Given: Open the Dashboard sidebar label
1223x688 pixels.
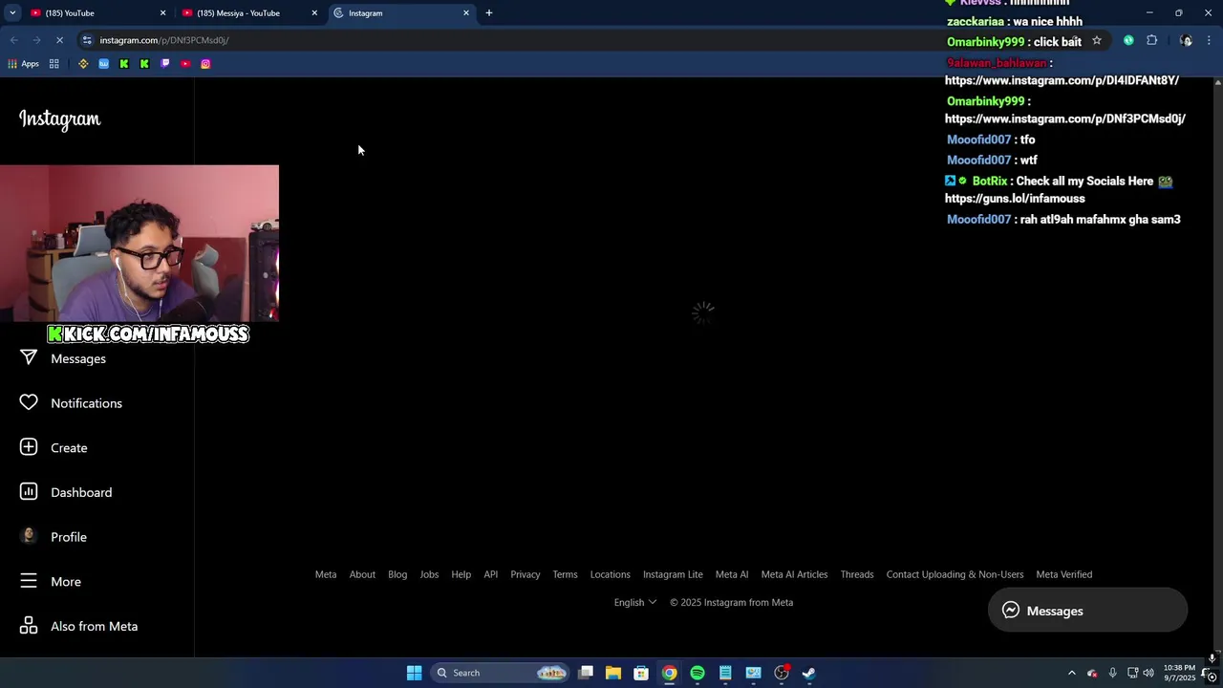Looking at the screenshot, I should pos(81,492).
